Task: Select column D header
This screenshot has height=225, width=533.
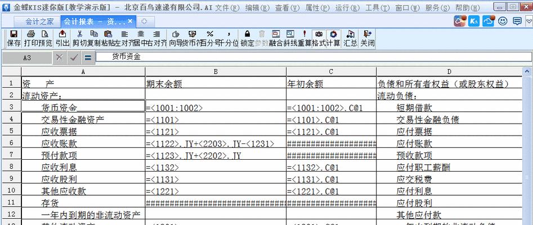Action: pos(449,71)
